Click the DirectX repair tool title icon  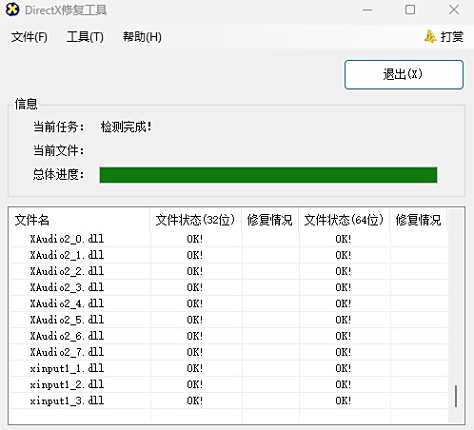(12, 10)
